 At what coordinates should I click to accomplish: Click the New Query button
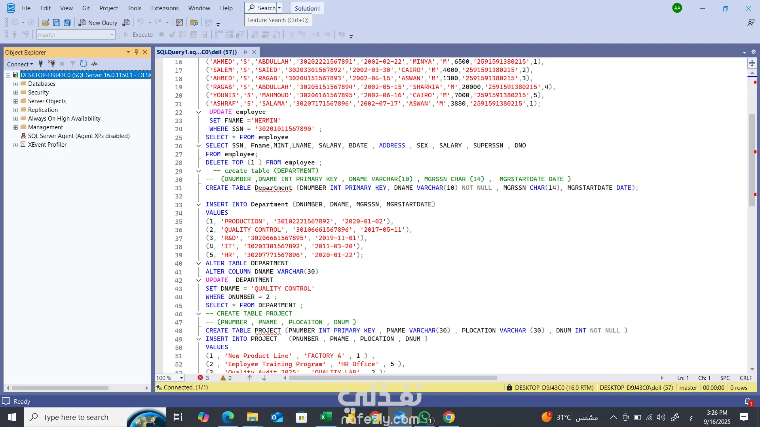coord(98,23)
